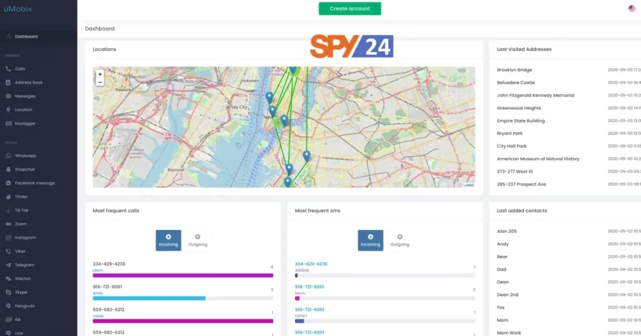Click the Kik icon in sidebar

pyautogui.click(x=8, y=320)
